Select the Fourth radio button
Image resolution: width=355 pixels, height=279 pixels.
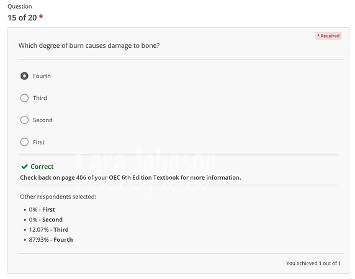pyautogui.click(x=24, y=76)
